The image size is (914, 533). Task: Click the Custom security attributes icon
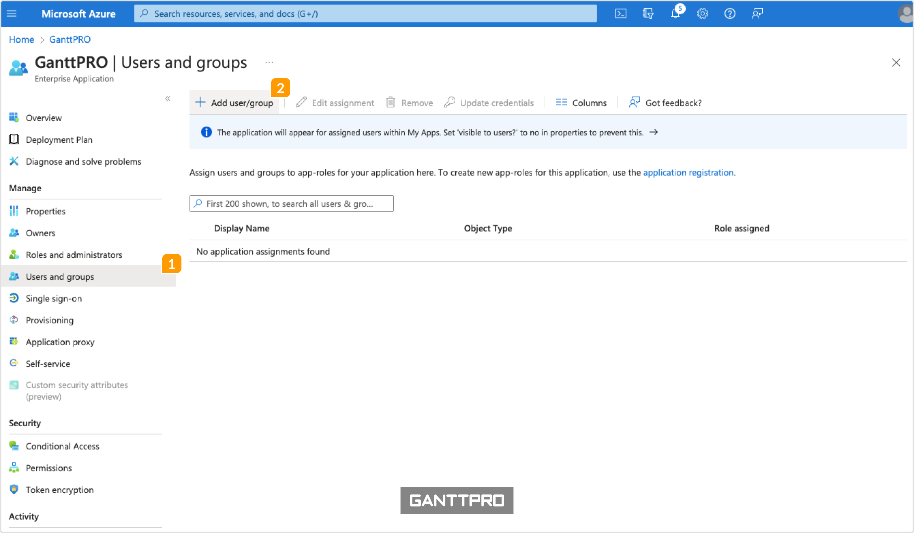[14, 385]
